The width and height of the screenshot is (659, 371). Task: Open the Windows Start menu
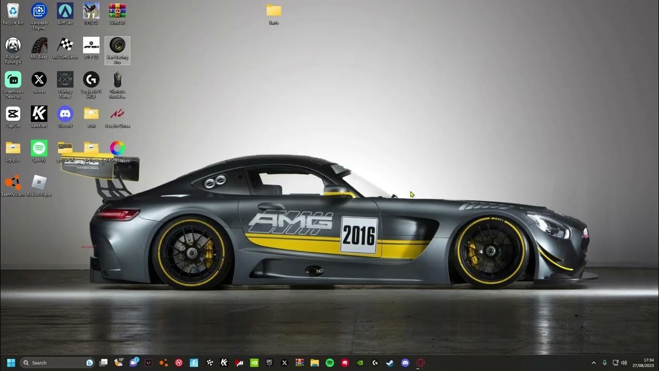(11, 363)
